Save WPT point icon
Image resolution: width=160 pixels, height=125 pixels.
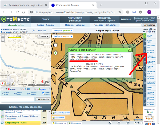tap(145, 93)
